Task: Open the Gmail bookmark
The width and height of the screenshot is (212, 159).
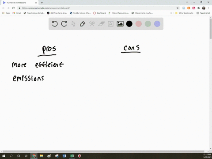Action: point(17,13)
